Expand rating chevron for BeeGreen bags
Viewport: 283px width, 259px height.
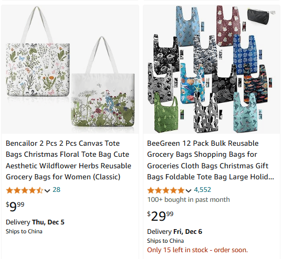point(188,190)
